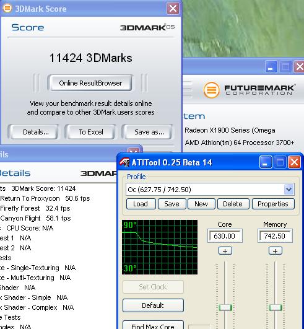
Task: Increase Memory clock with plus button
Action: coord(276,251)
